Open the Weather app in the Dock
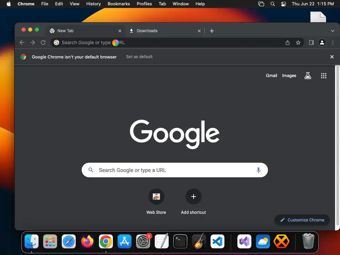The height and width of the screenshot is (255, 340). click(263, 241)
